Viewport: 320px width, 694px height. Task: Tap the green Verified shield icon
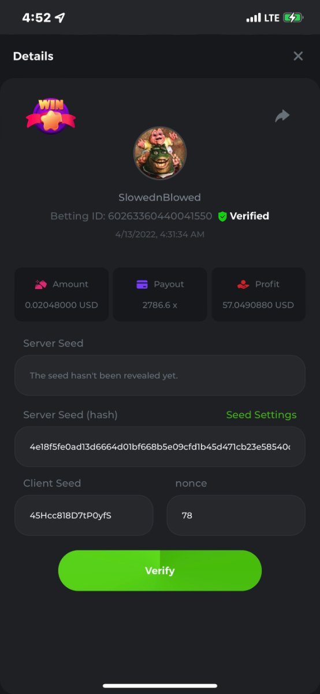coord(222,216)
